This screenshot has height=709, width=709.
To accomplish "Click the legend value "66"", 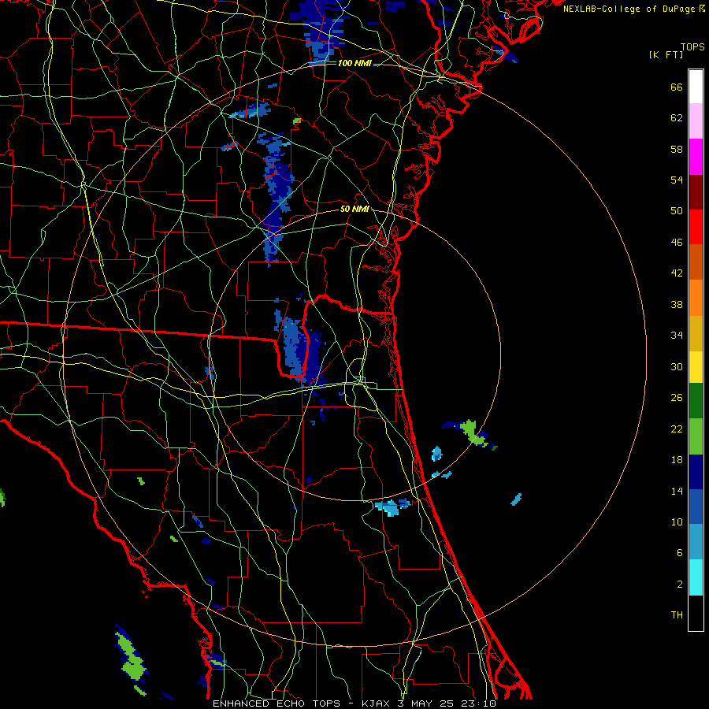I will pos(677,87).
